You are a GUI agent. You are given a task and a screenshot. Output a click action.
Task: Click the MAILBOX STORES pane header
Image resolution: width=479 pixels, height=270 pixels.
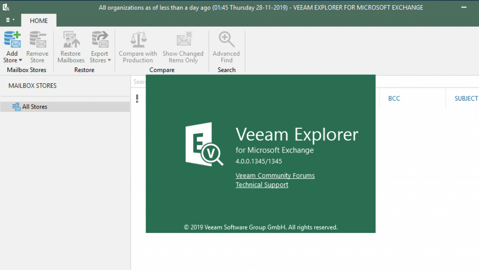tap(32, 86)
